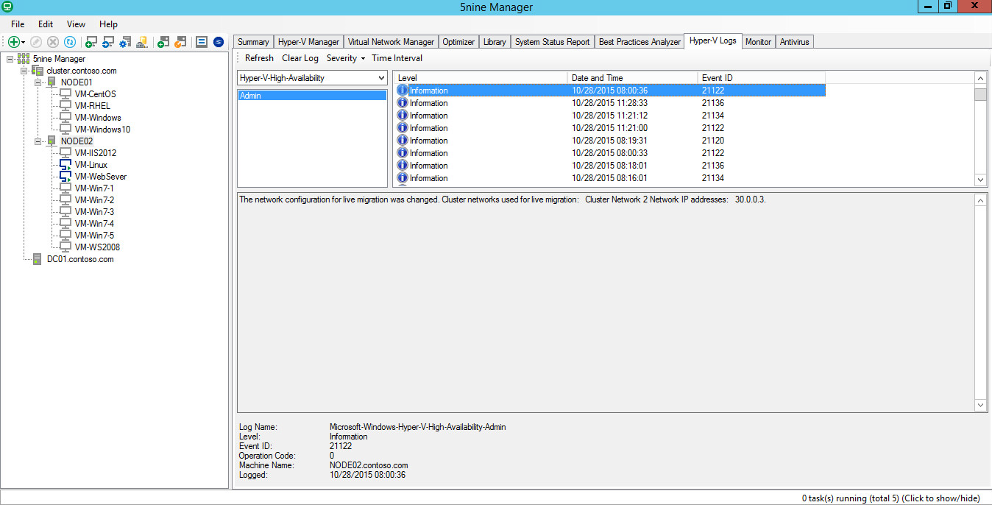Screen dimensions: 992x505
Task: Click the 5nine Manager app icon in title bar
Action: [x=8, y=7]
